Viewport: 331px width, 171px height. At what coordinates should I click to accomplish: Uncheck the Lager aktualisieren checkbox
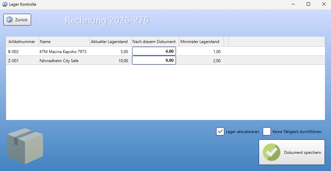220,131
